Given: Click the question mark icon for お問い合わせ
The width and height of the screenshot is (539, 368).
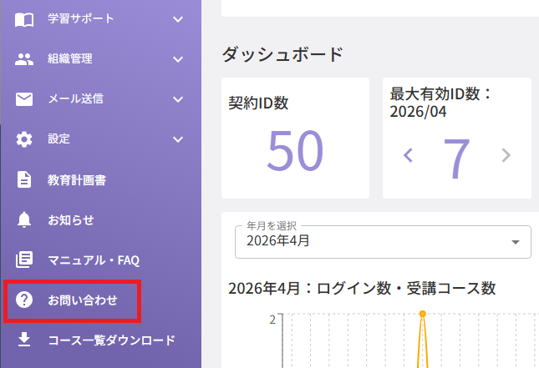Looking at the screenshot, I should coord(24,300).
